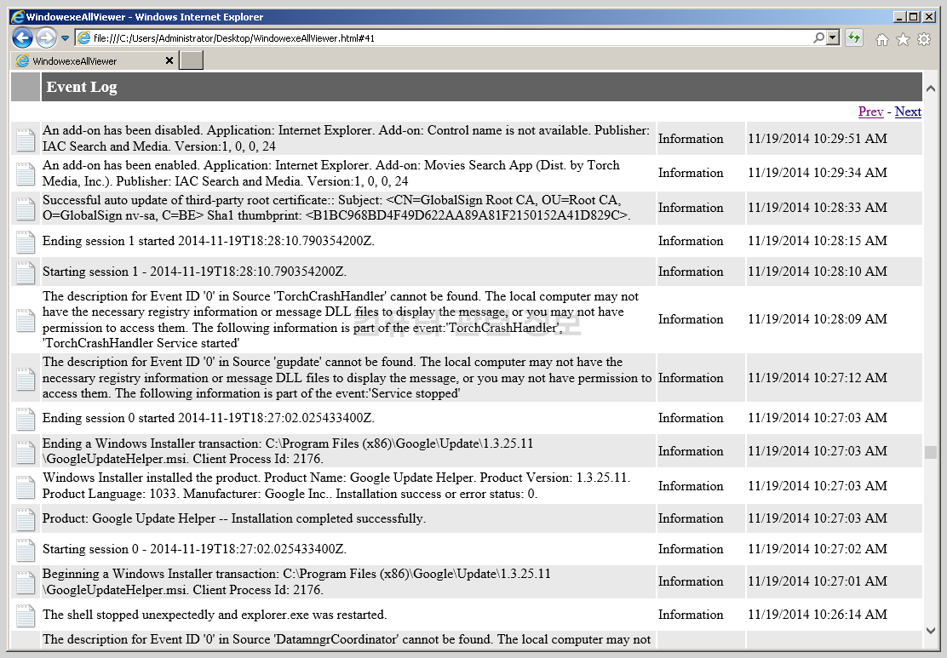The image size is (947, 658).
Task: Click document icon for Ending Windows Installer transaction row
Action: (x=26, y=452)
